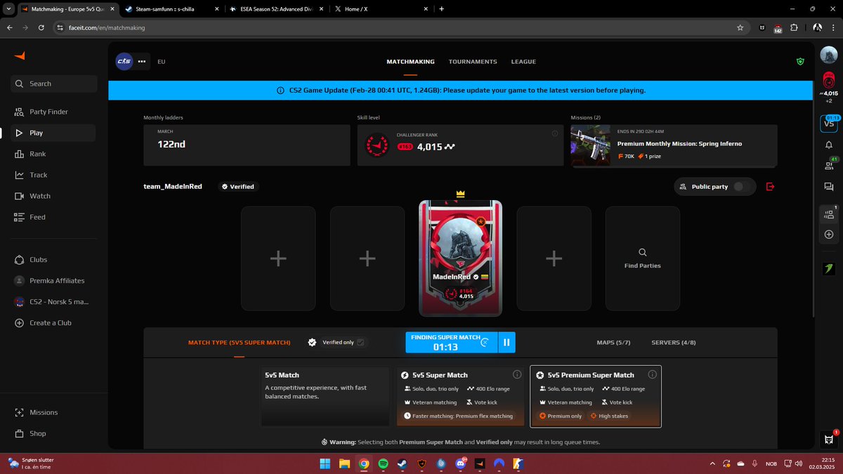The height and width of the screenshot is (474, 843).
Task: Click the FACEIT logo in the sidebar
Action: coord(20,55)
